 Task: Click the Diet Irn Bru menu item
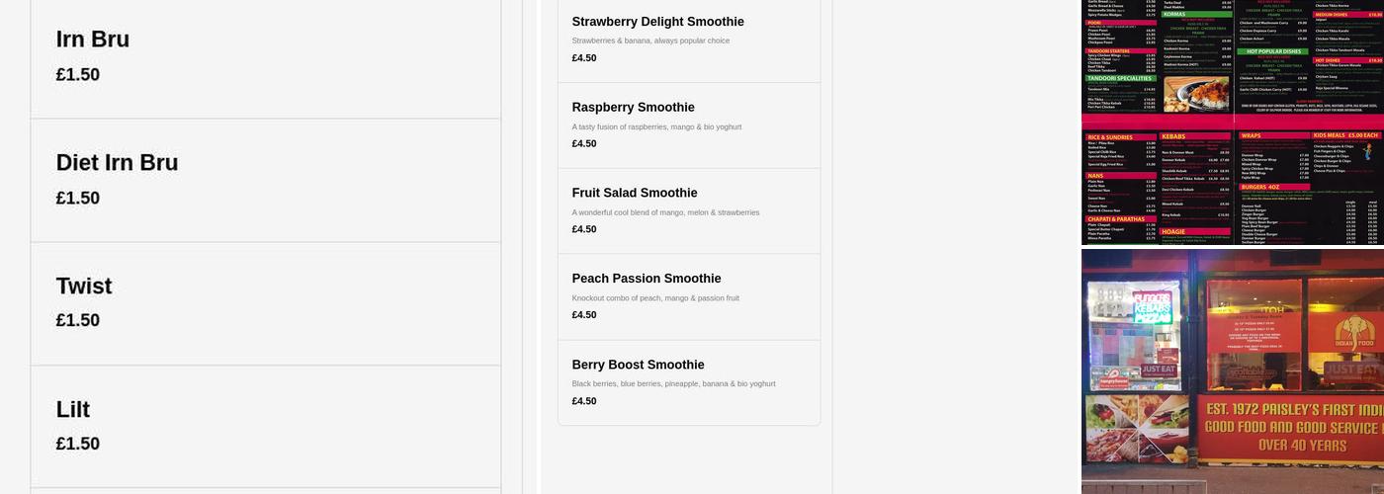click(117, 163)
